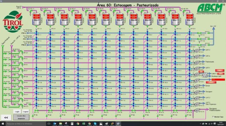Select the Silo-06 tank

[106, 20]
